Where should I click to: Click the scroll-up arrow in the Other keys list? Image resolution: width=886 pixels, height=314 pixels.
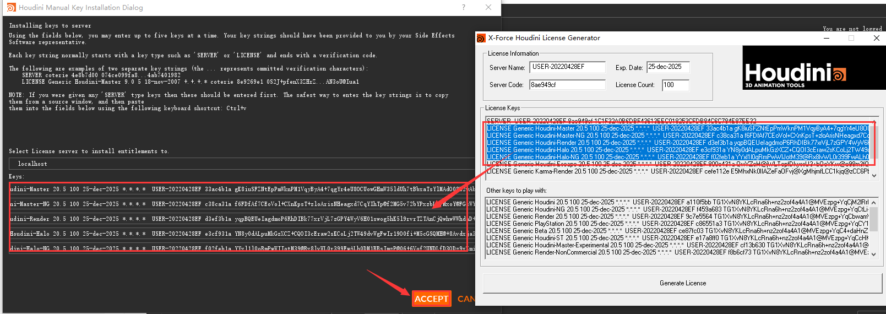pyautogui.click(x=874, y=202)
